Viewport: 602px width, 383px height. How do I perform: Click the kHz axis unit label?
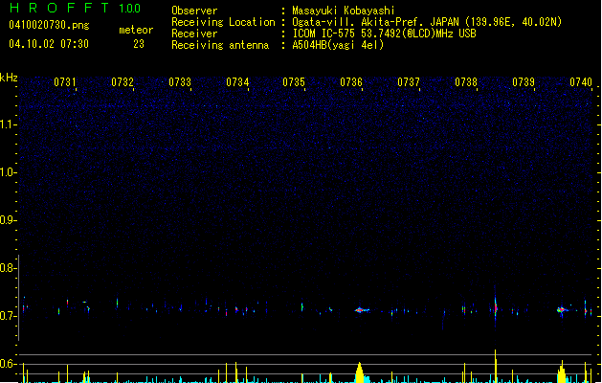[x=9, y=78]
